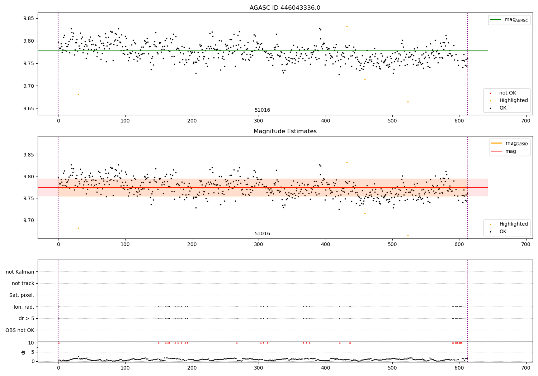Viewport: 538px width, 376px height.
Task: Click the 'OBS not OK' row label
Action: pos(20,330)
